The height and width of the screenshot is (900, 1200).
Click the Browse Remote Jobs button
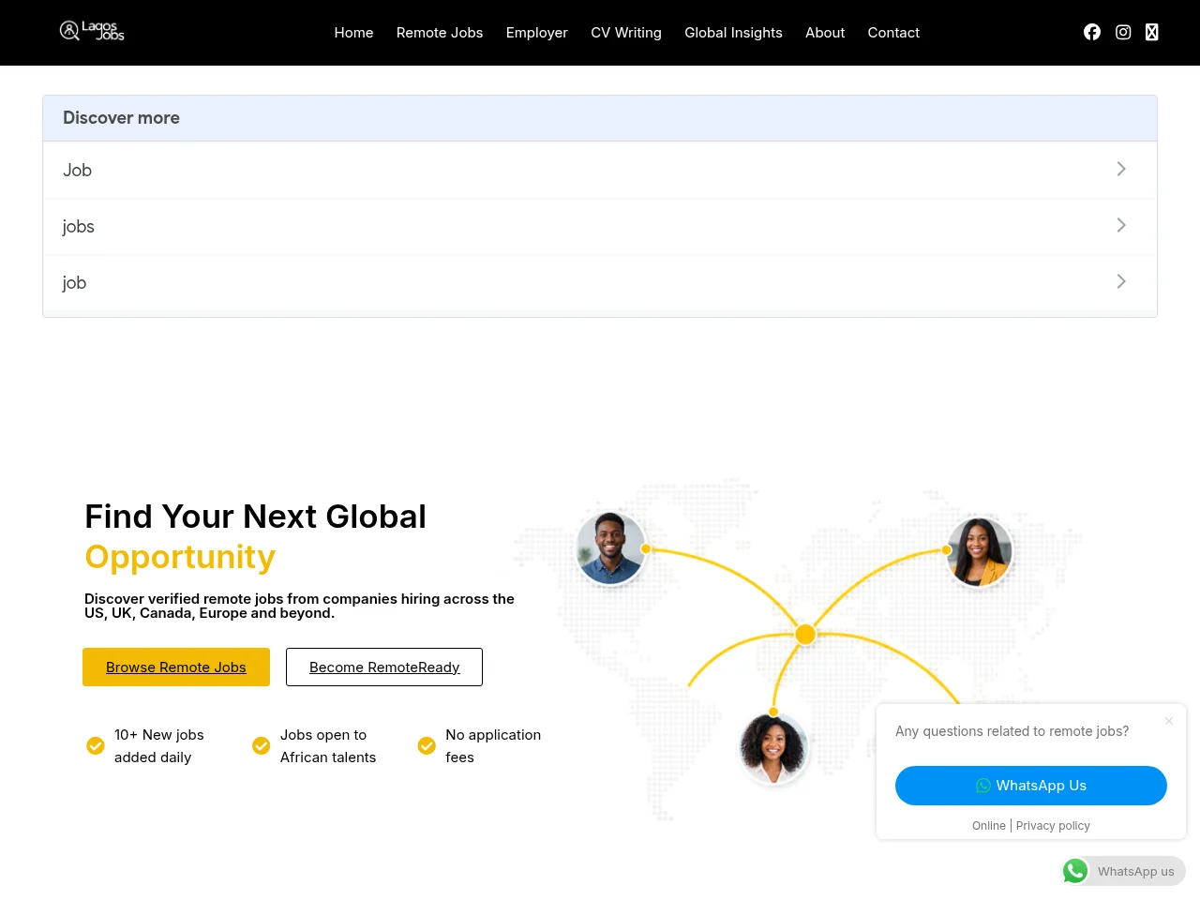pyautogui.click(x=176, y=667)
